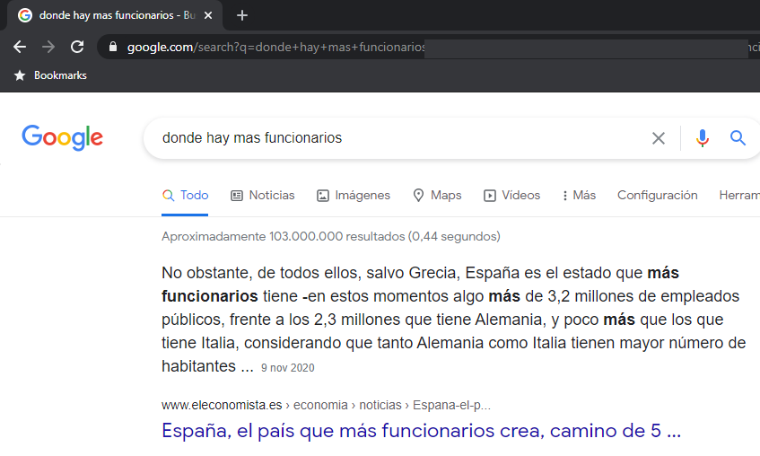
Task: Submit search with the magnifying glass icon
Action: click(x=738, y=138)
